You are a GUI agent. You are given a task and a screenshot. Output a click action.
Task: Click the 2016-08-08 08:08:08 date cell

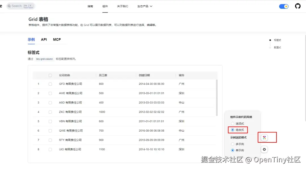[x=151, y=131]
